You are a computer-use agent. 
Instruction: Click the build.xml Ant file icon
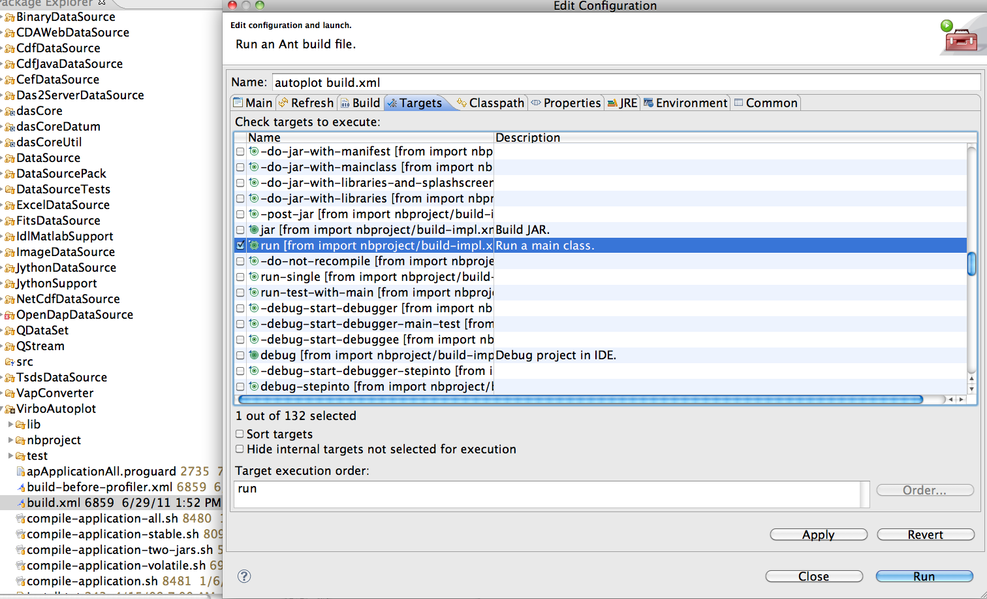[21, 503]
